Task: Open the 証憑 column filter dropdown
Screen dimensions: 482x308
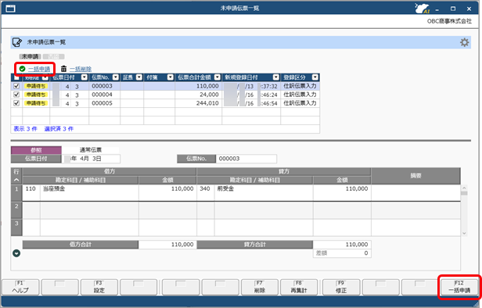Action: (x=139, y=77)
